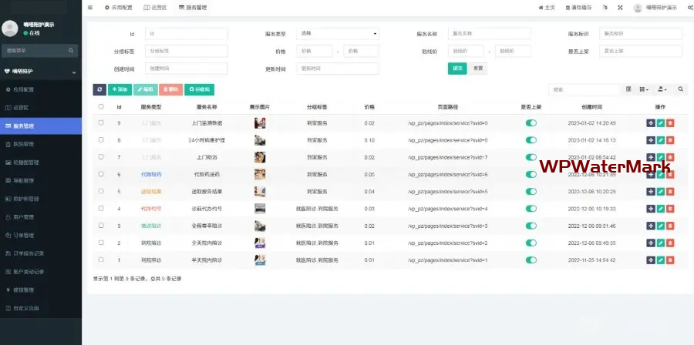Click the dark plus icon in row 7
Screen dimensions: 694x345
pos(650,157)
